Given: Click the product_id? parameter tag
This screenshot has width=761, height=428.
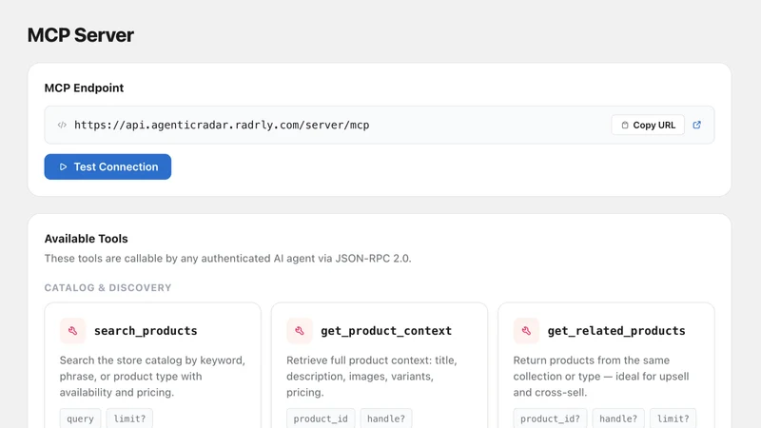Looking at the screenshot, I should coord(550,418).
